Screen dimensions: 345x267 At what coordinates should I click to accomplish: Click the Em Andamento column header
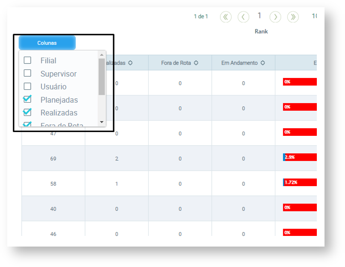tap(240, 63)
